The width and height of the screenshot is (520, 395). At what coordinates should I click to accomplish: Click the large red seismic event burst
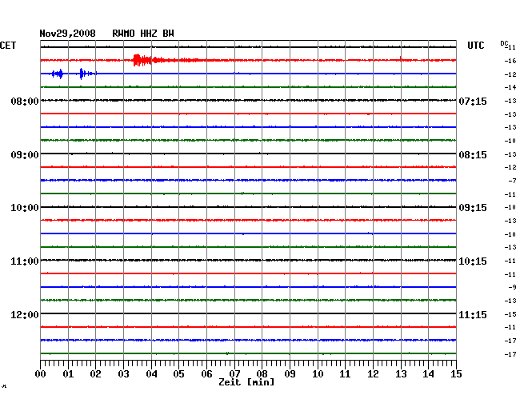[x=142, y=60]
